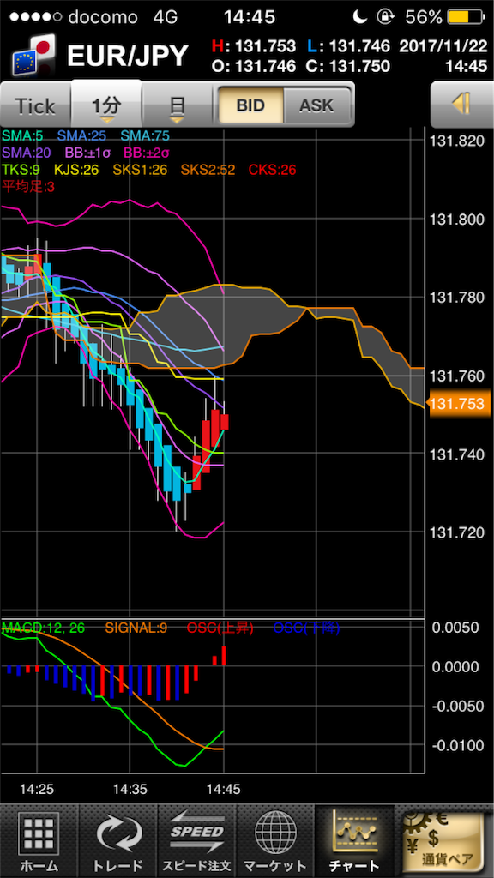Tap the MACD:12, 26 label
The height and width of the screenshot is (878, 494).
point(44,628)
